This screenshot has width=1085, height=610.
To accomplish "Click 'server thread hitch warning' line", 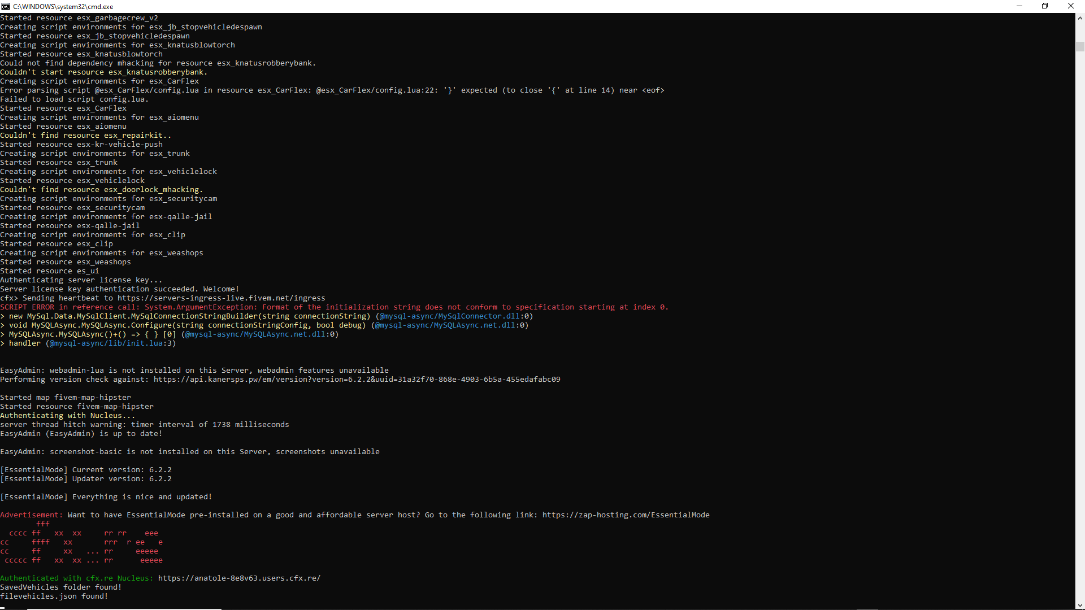I will point(145,425).
